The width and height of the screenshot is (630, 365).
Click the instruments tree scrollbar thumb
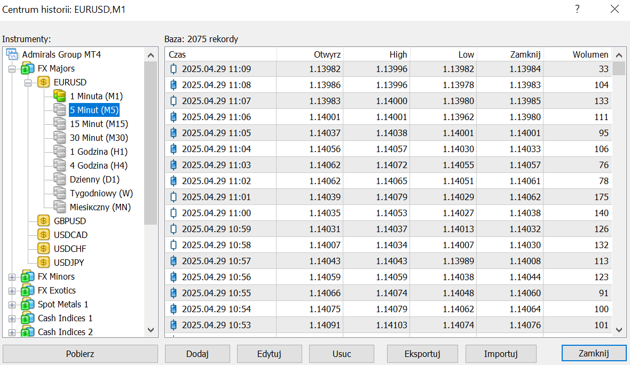151,144
